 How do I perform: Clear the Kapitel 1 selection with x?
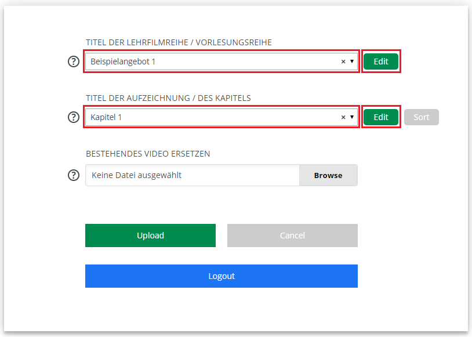[343, 117]
